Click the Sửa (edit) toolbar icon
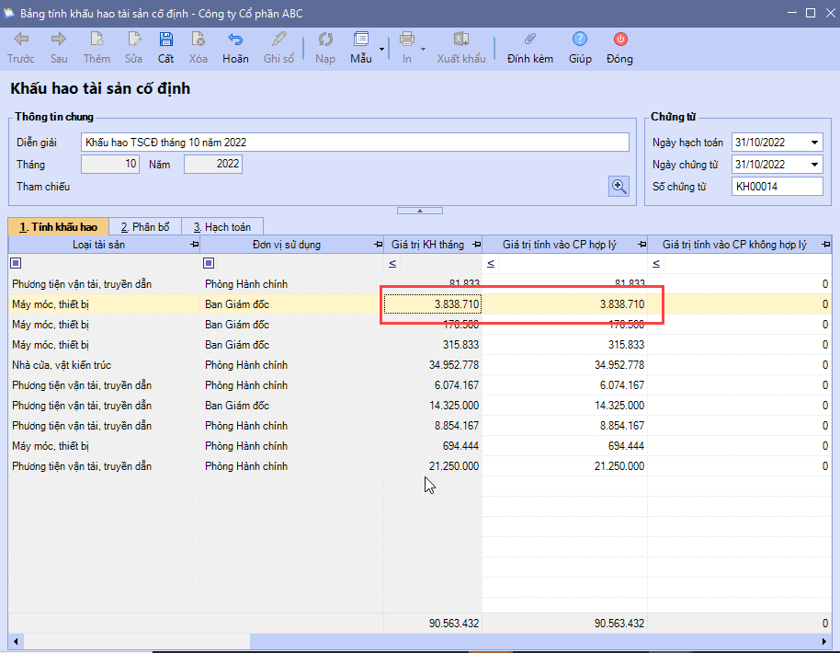The image size is (840, 653). coord(133,40)
